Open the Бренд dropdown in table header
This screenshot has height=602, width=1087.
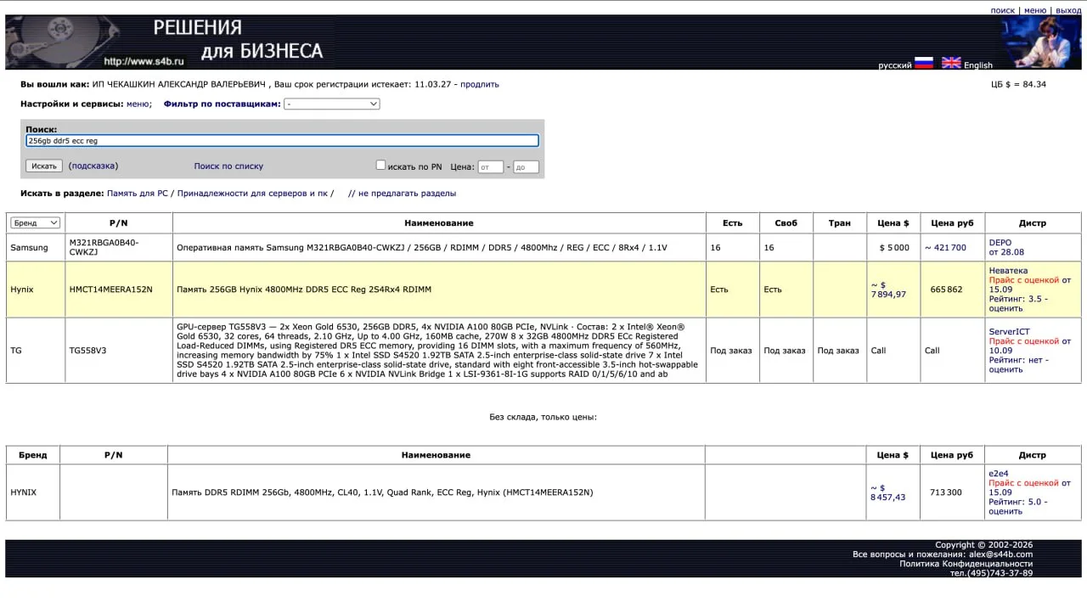pos(35,222)
